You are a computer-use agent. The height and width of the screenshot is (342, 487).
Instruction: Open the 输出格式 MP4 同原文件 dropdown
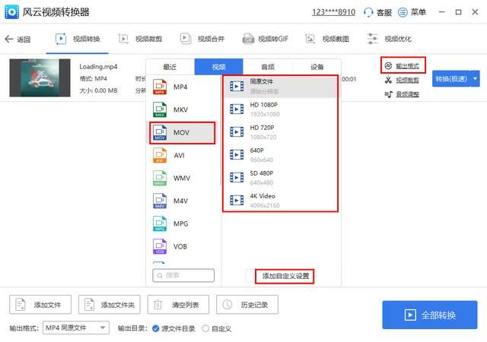point(76,328)
